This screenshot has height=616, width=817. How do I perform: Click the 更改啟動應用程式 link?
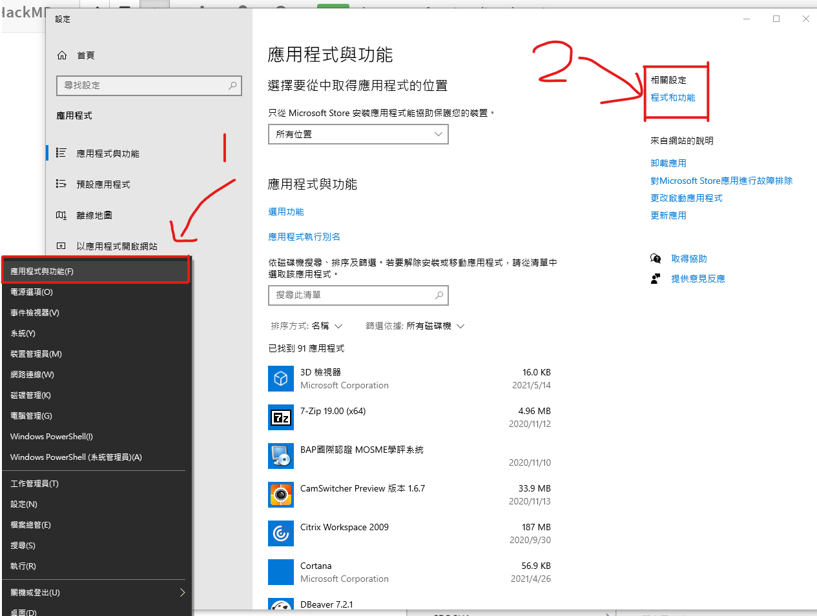[x=687, y=198]
